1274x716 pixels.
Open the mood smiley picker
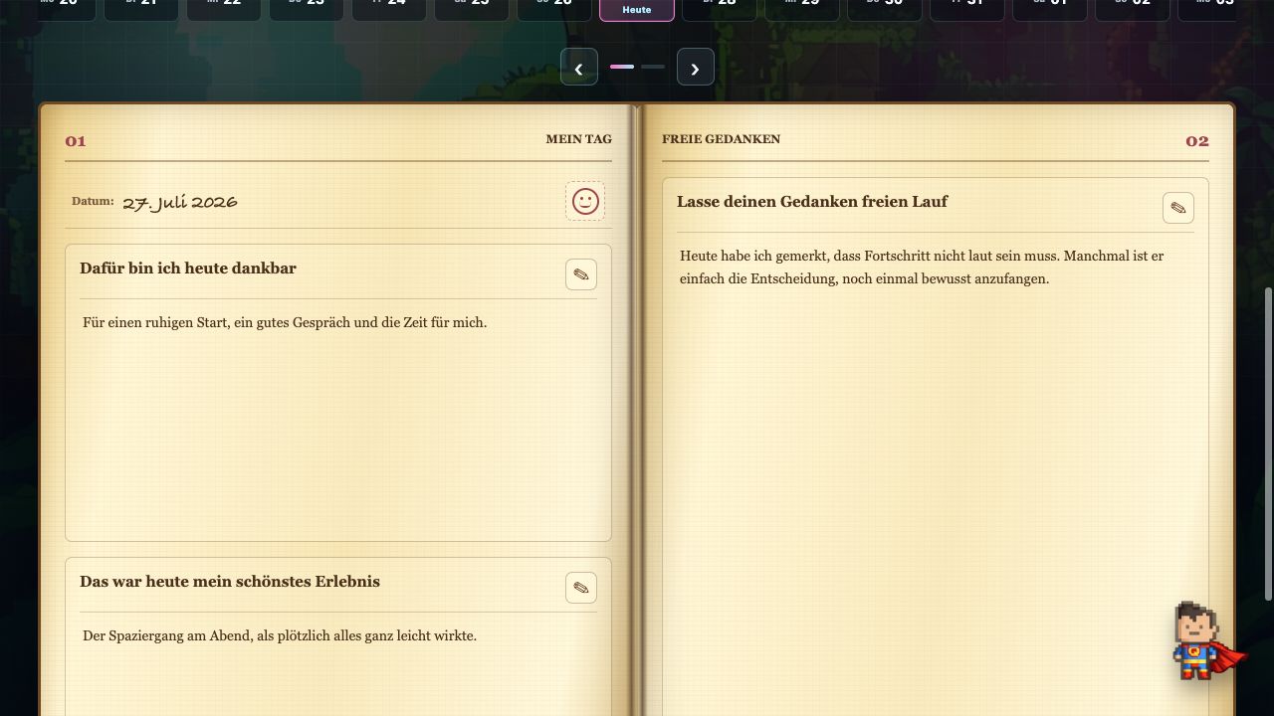[585, 201]
